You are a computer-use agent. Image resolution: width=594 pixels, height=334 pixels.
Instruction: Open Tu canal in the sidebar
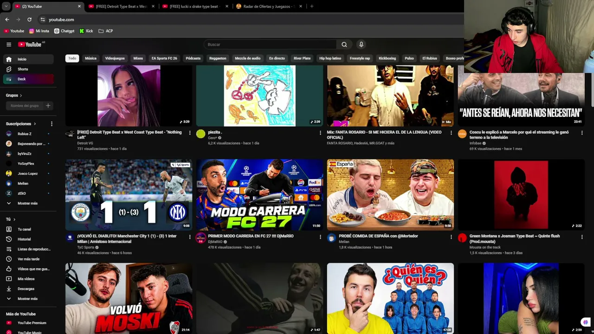pyautogui.click(x=28, y=229)
